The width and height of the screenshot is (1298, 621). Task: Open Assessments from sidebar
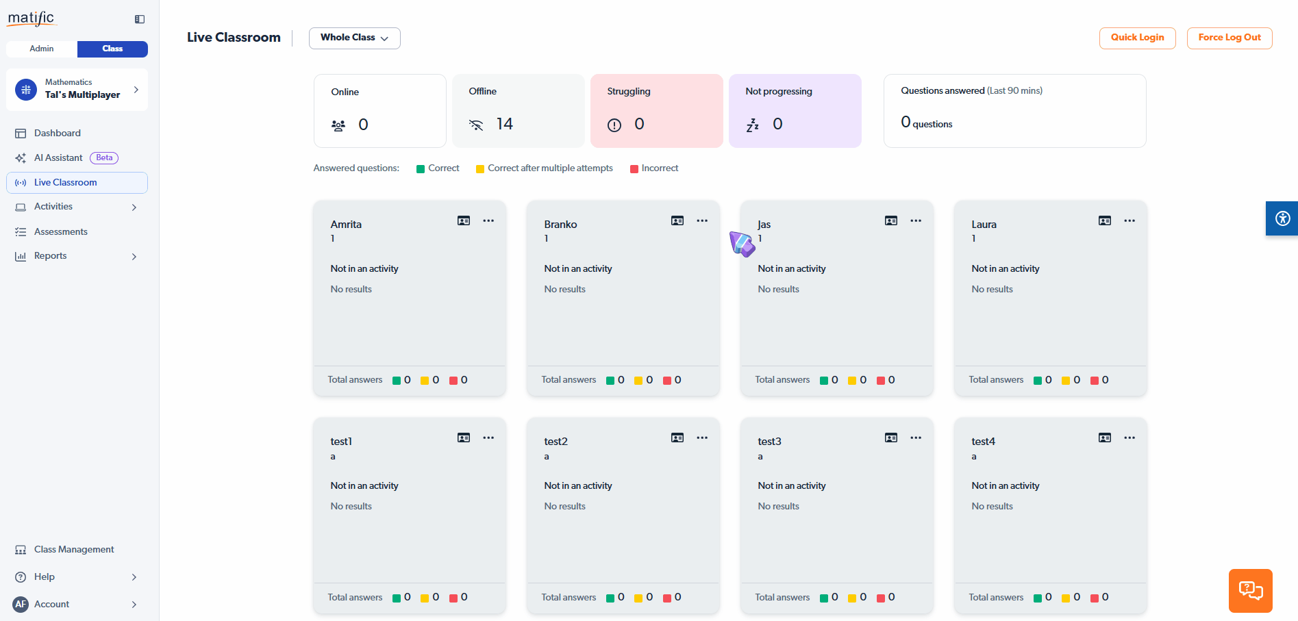pyautogui.click(x=61, y=231)
